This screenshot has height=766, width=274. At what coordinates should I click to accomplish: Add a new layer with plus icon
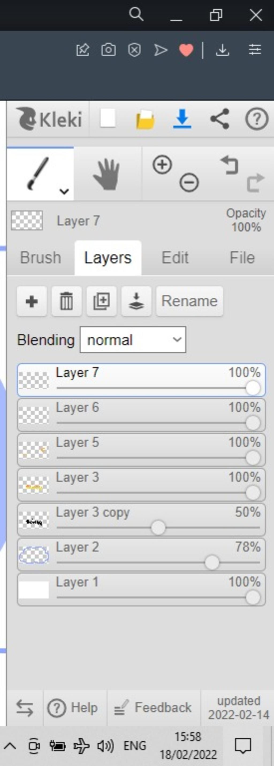[32, 301]
